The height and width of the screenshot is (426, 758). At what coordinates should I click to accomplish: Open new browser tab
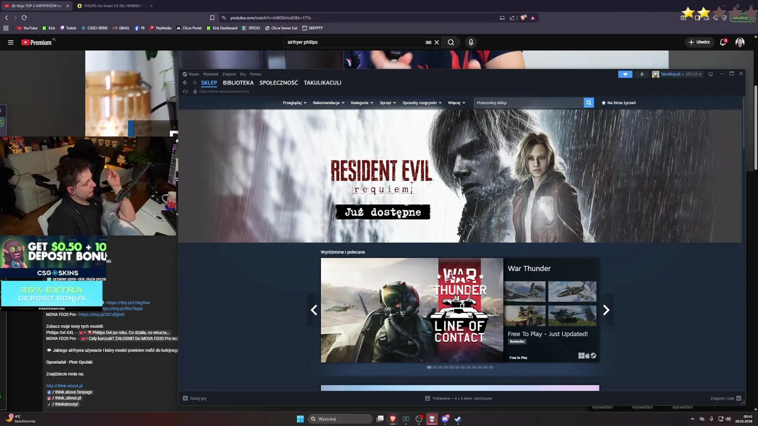coord(151,6)
